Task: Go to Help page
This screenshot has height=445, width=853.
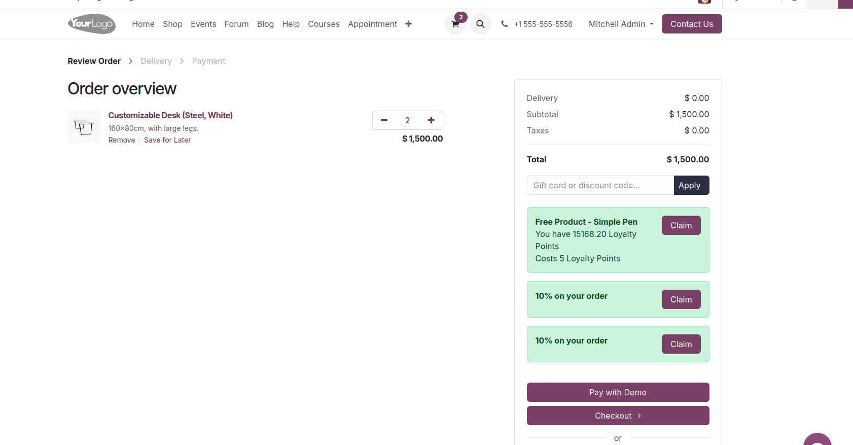Action: (291, 24)
